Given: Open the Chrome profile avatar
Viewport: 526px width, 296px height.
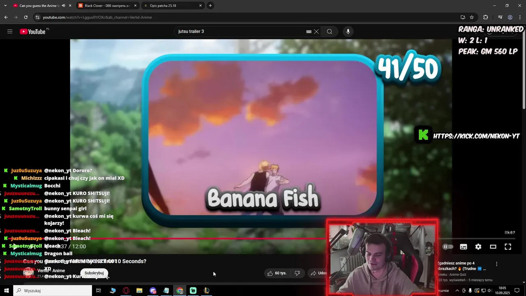Looking at the screenshot, I should pyautogui.click(x=510, y=17).
